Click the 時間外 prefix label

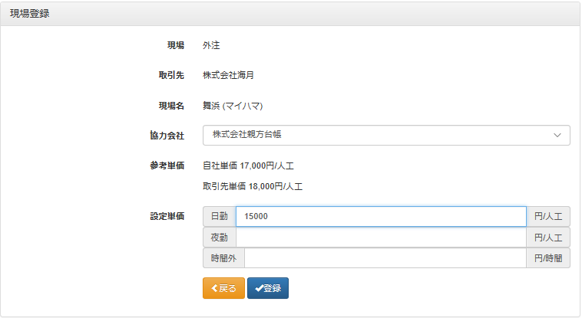pyautogui.click(x=223, y=258)
